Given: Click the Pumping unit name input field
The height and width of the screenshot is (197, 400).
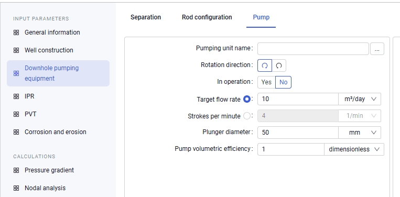Looking at the screenshot, I should click(x=313, y=49).
